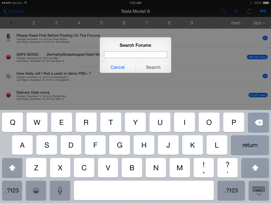The height and width of the screenshot is (203, 271).
Task: Go to page 3
Action: point(56,23)
